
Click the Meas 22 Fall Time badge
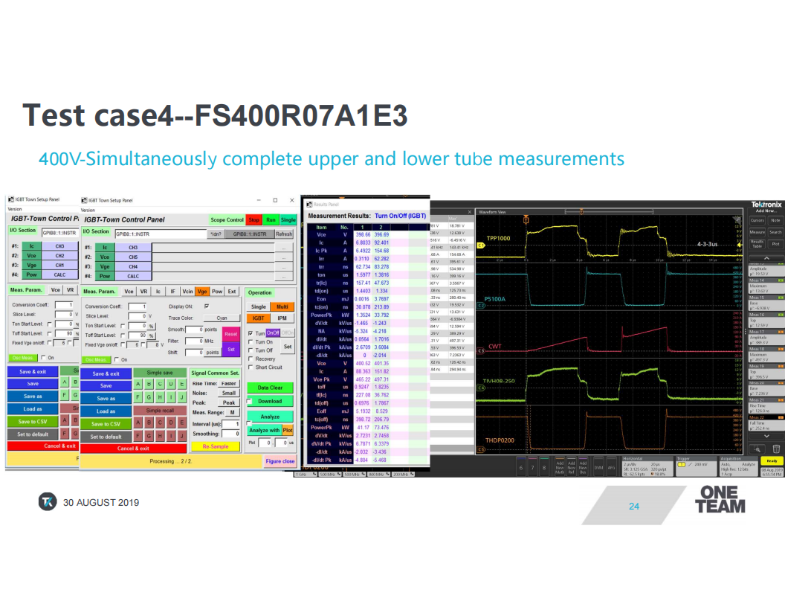pyautogui.click(x=766, y=423)
